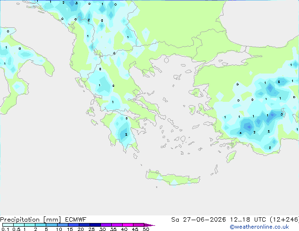Click the "0.1" legend scale label
Viewport: 299px width, 231px height.
coord(5,229)
